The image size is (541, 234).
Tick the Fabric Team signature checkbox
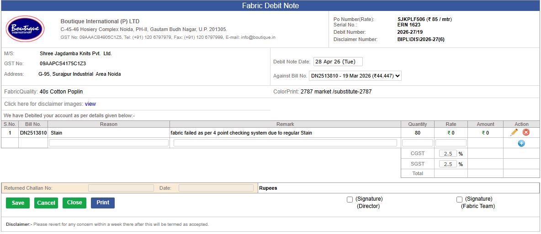point(459,199)
